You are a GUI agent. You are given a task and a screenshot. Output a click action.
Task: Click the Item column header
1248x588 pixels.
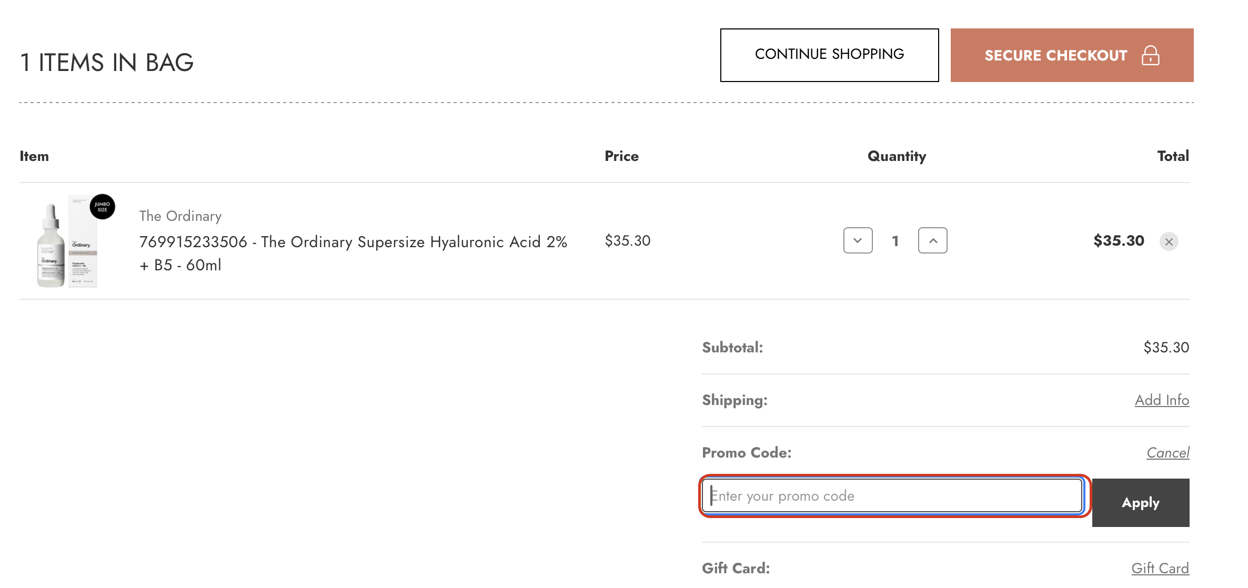point(34,156)
